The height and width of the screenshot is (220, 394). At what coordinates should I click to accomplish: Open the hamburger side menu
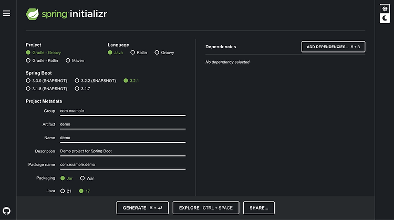(6, 13)
